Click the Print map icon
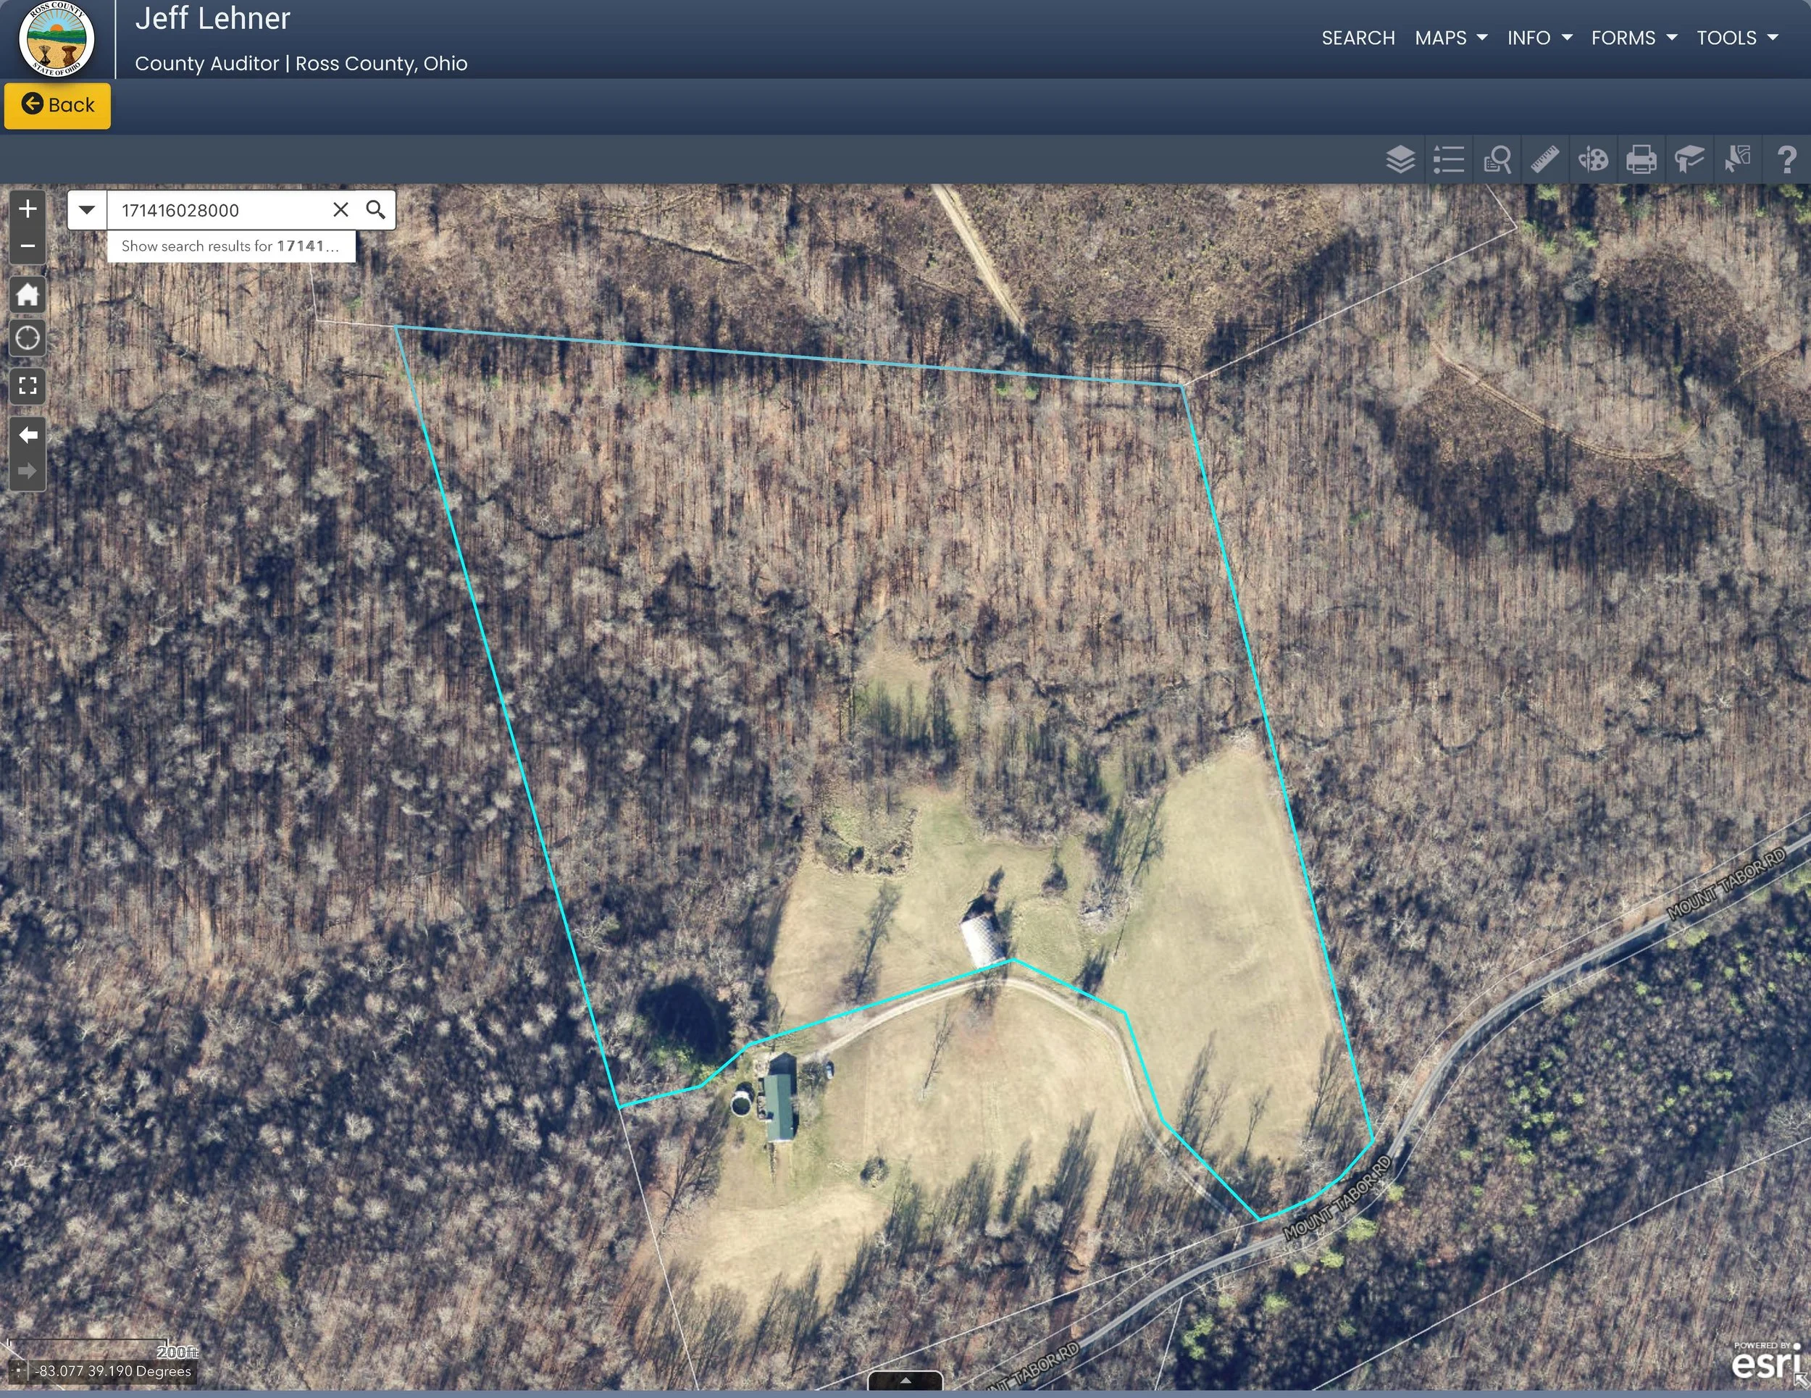This screenshot has height=1398, width=1811. pyautogui.click(x=1641, y=159)
